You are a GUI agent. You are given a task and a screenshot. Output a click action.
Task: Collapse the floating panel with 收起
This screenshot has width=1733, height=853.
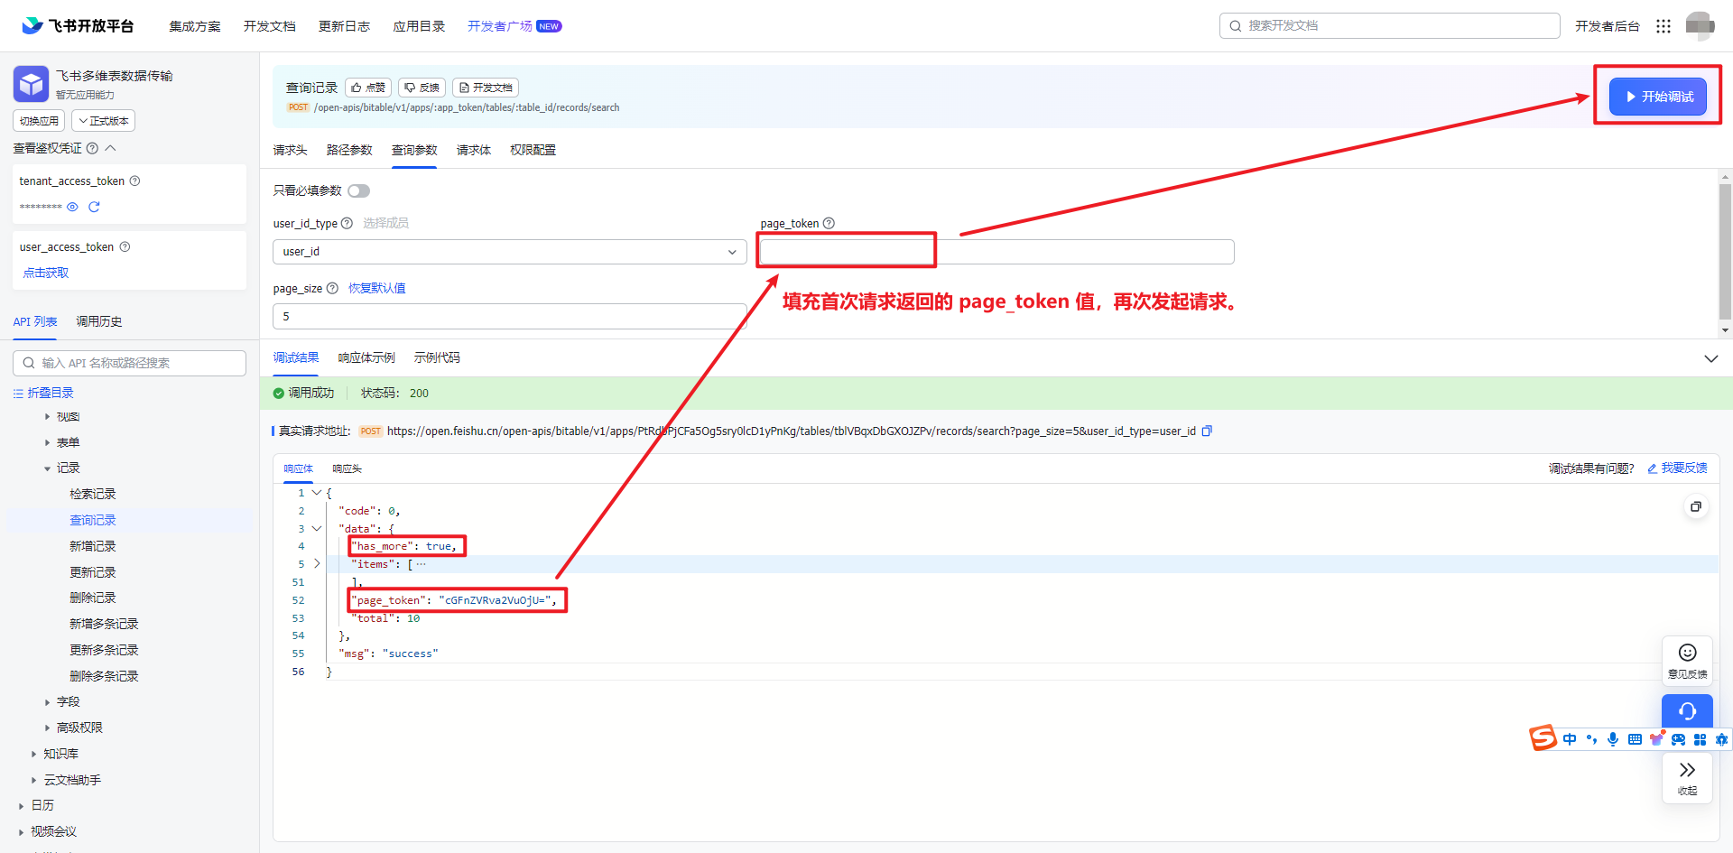click(1687, 777)
